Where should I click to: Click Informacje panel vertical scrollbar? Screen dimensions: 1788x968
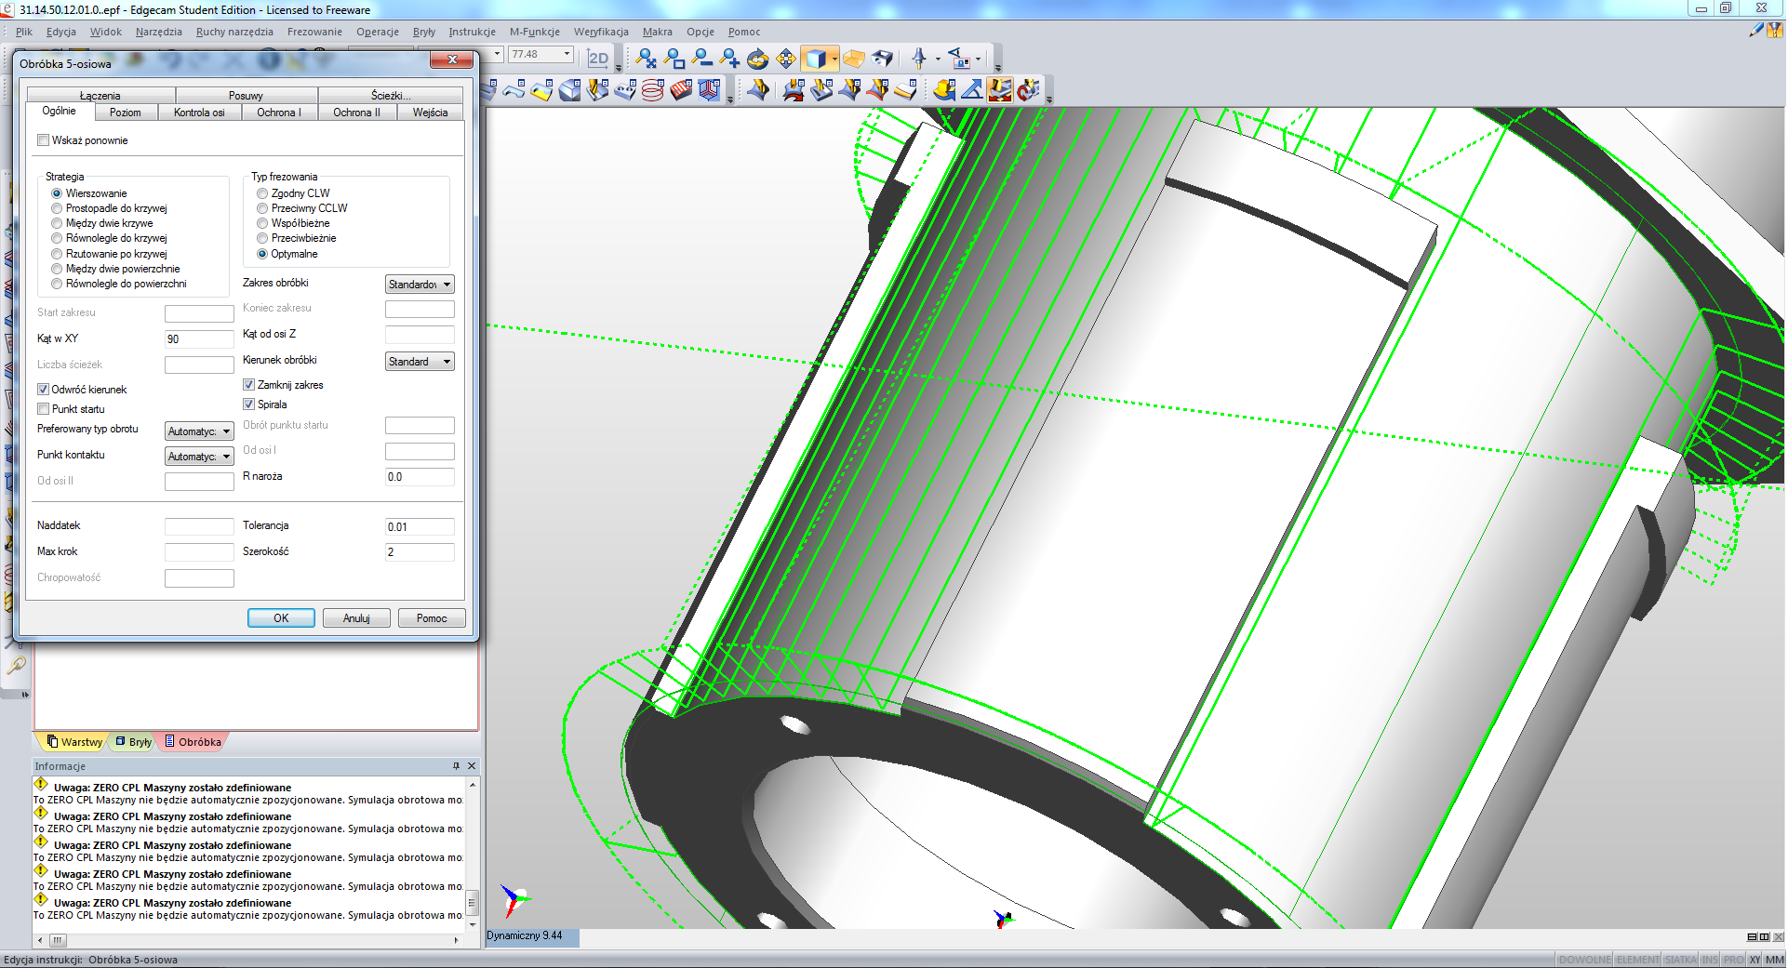[473, 855]
